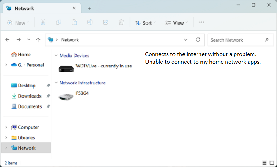Screen dimensions: 277x167
Task: Add a new tab with plus button
Action: click(89, 8)
